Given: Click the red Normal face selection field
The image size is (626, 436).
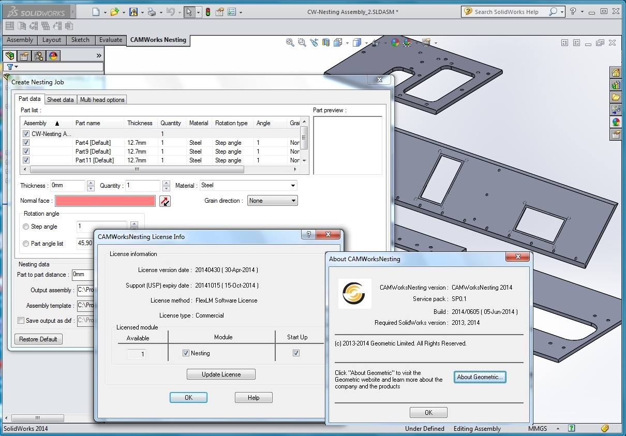Looking at the screenshot, I should pyautogui.click(x=105, y=201).
